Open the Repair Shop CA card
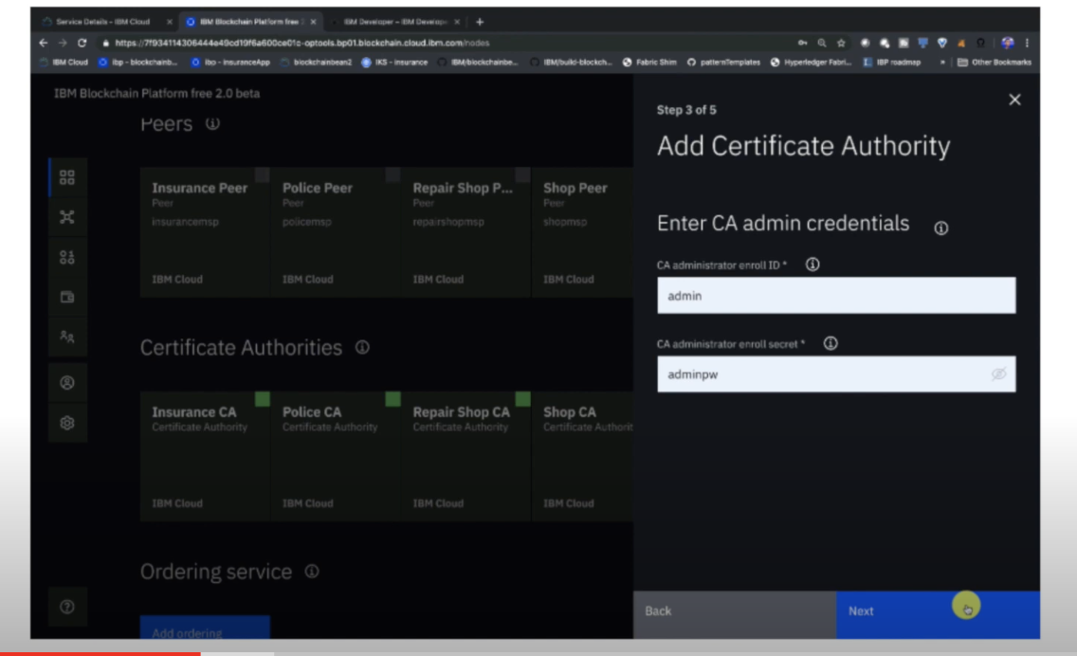 (x=465, y=456)
